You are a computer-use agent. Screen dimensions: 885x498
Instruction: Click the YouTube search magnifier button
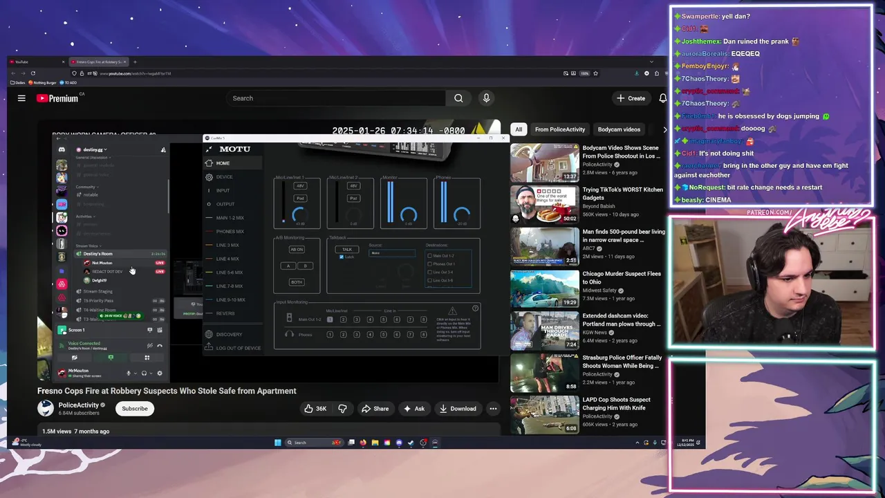click(x=458, y=98)
